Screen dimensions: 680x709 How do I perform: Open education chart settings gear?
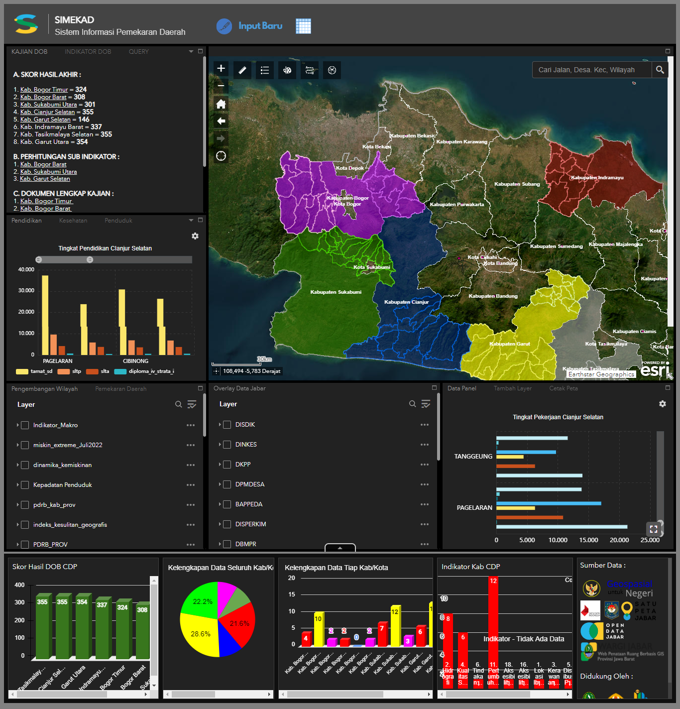195,236
